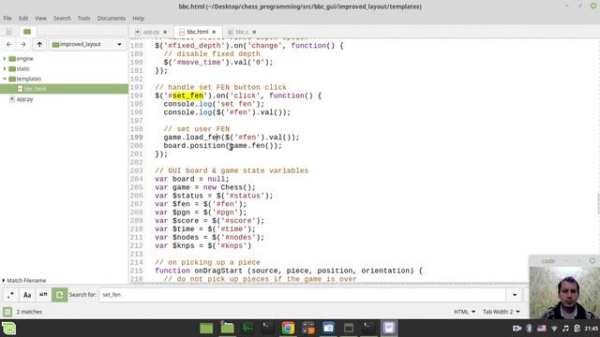Toggle wrap around search option

59,295
